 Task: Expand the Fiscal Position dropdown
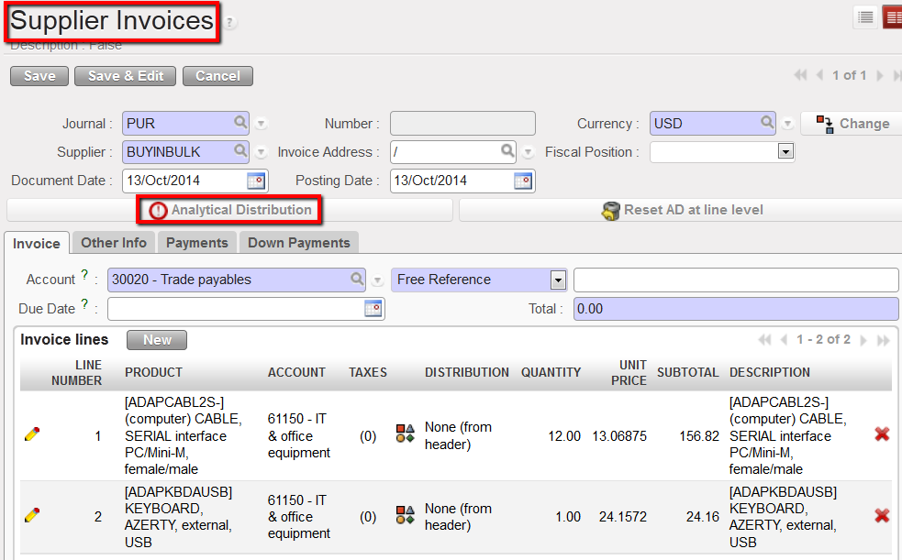coord(785,151)
